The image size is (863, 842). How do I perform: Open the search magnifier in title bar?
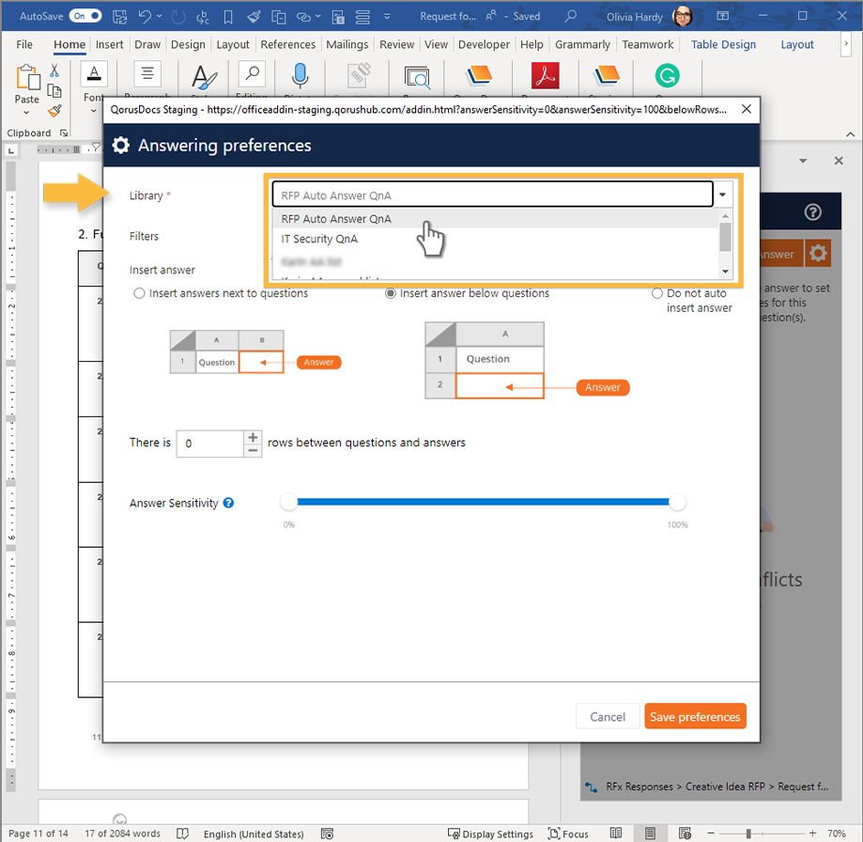point(571,16)
